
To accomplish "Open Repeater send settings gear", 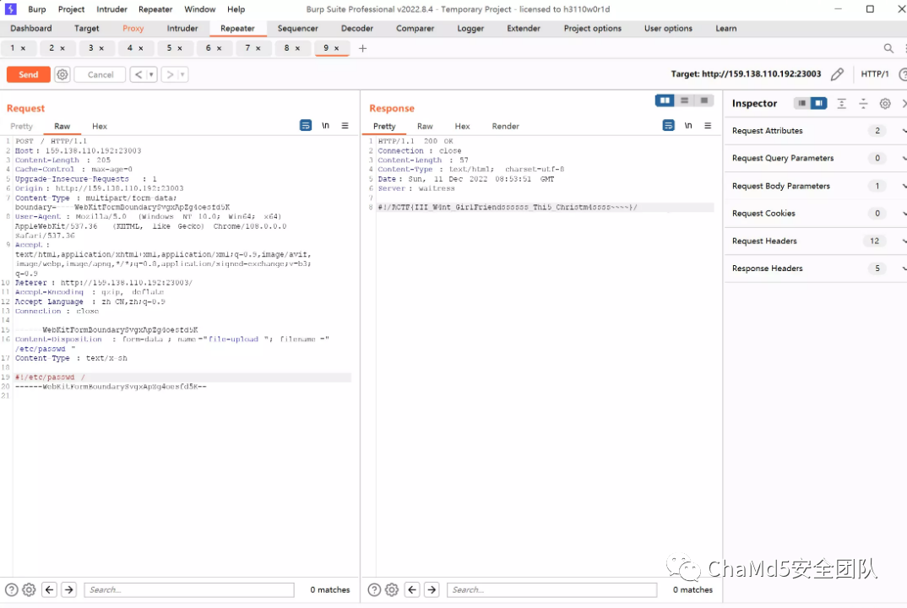I will coord(62,74).
